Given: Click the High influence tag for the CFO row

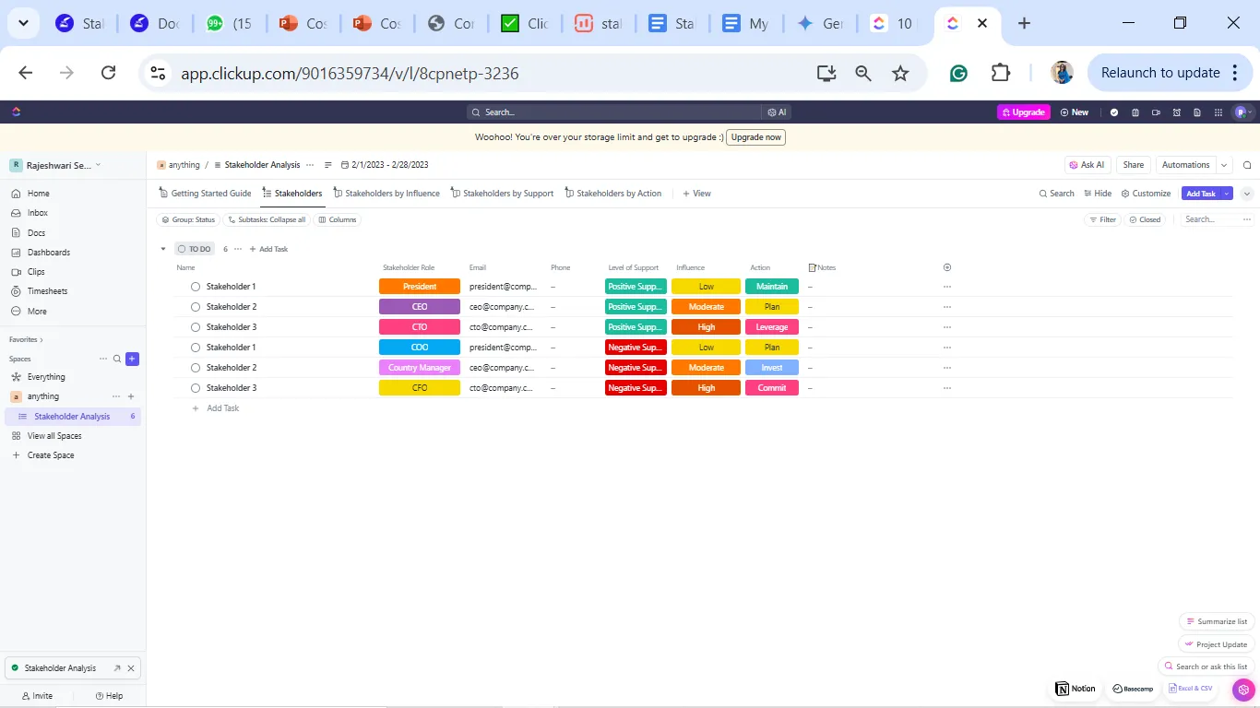Looking at the screenshot, I should click(706, 388).
